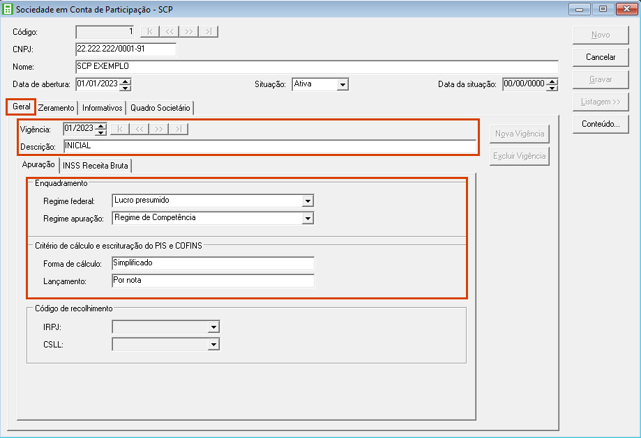Select the INSS Receita Bruta tab
641x438 pixels.
click(x=96, y=166)
